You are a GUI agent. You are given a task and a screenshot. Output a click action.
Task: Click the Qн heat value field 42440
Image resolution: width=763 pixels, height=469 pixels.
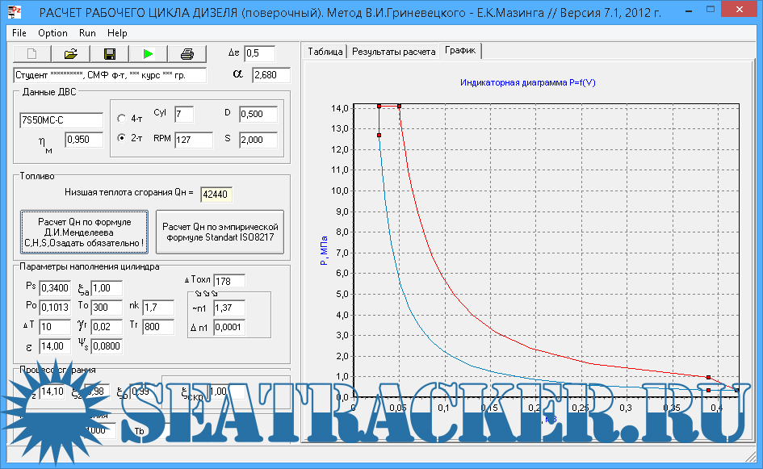[x=216, y=194]
